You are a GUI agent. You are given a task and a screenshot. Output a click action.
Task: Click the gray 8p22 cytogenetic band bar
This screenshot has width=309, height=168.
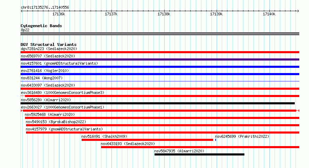[160, 34]
